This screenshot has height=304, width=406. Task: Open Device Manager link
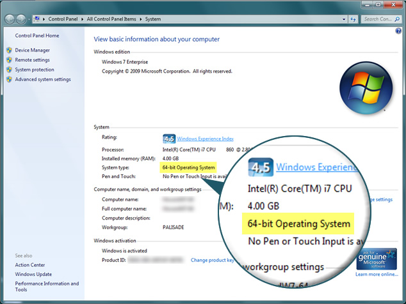tap(33, 50)
